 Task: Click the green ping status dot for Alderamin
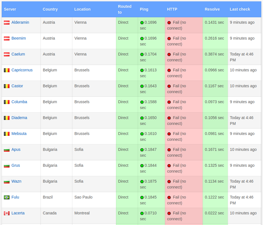[x=142, y=23]
